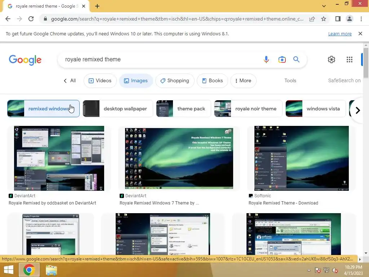Viewport: 369px width, 277px height.
Task: Go back to the previous page
Action: coord(8,19)
